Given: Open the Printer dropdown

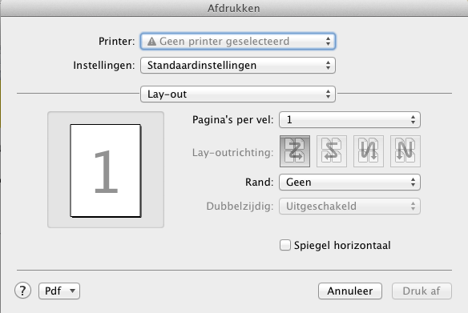Looking at the screenshot, I should click(238, 41).
